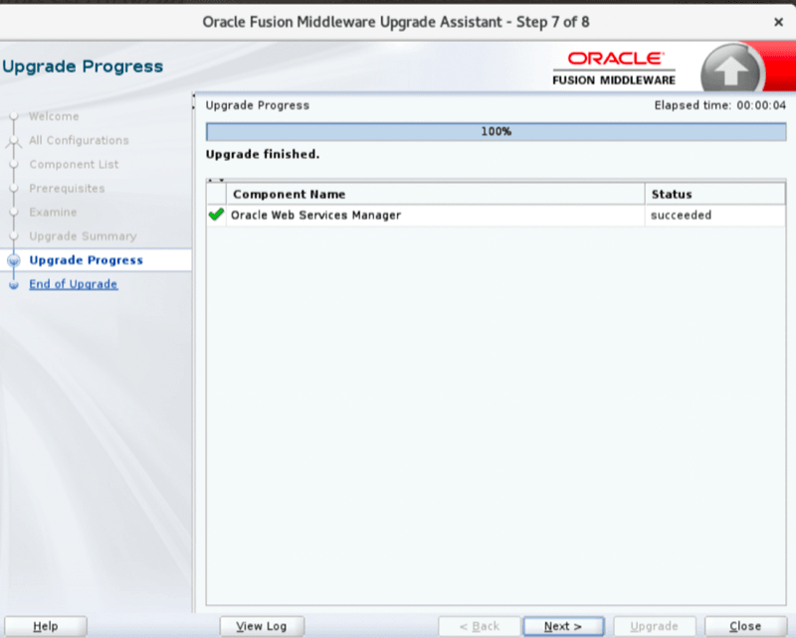Image resolution: width=796 pixels, height=638 pixels.
Task: Click the disabled Back button
Action: 480,626
